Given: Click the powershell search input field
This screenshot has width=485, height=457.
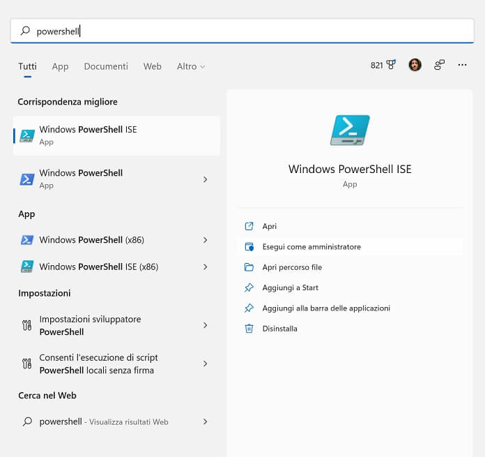Looking at the screenshot, I should (x=243, y=31).
